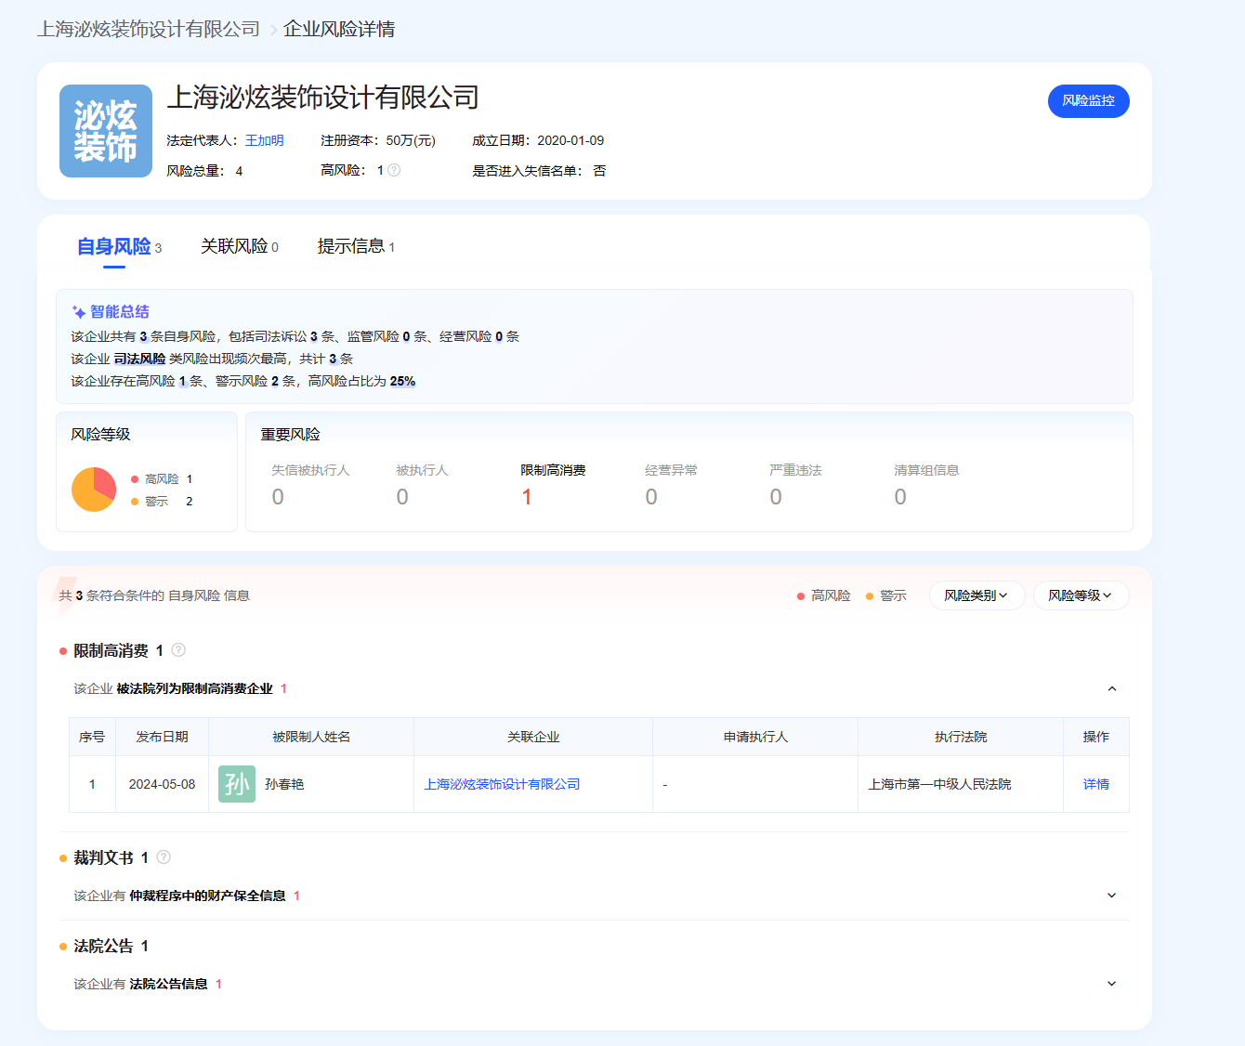
Task: Click the 孙 avatar icon in table
Action: coord(237,784)
